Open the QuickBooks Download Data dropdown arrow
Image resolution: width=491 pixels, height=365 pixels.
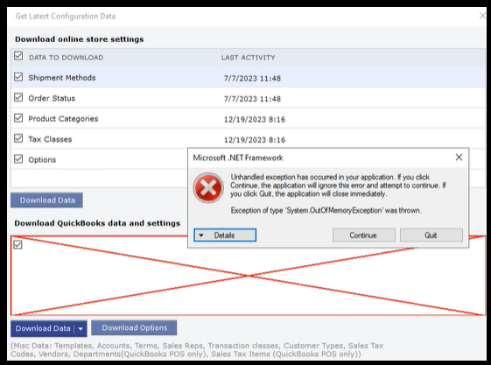coord(81,329)
